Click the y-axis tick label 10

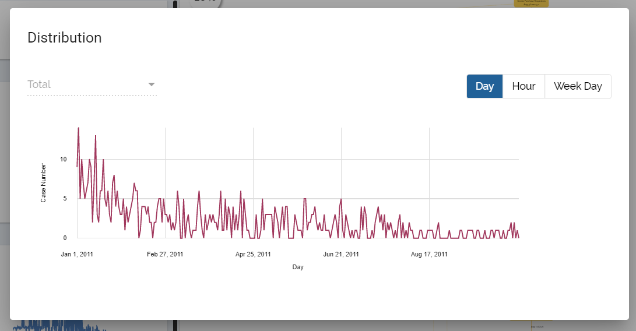point(64,160)
